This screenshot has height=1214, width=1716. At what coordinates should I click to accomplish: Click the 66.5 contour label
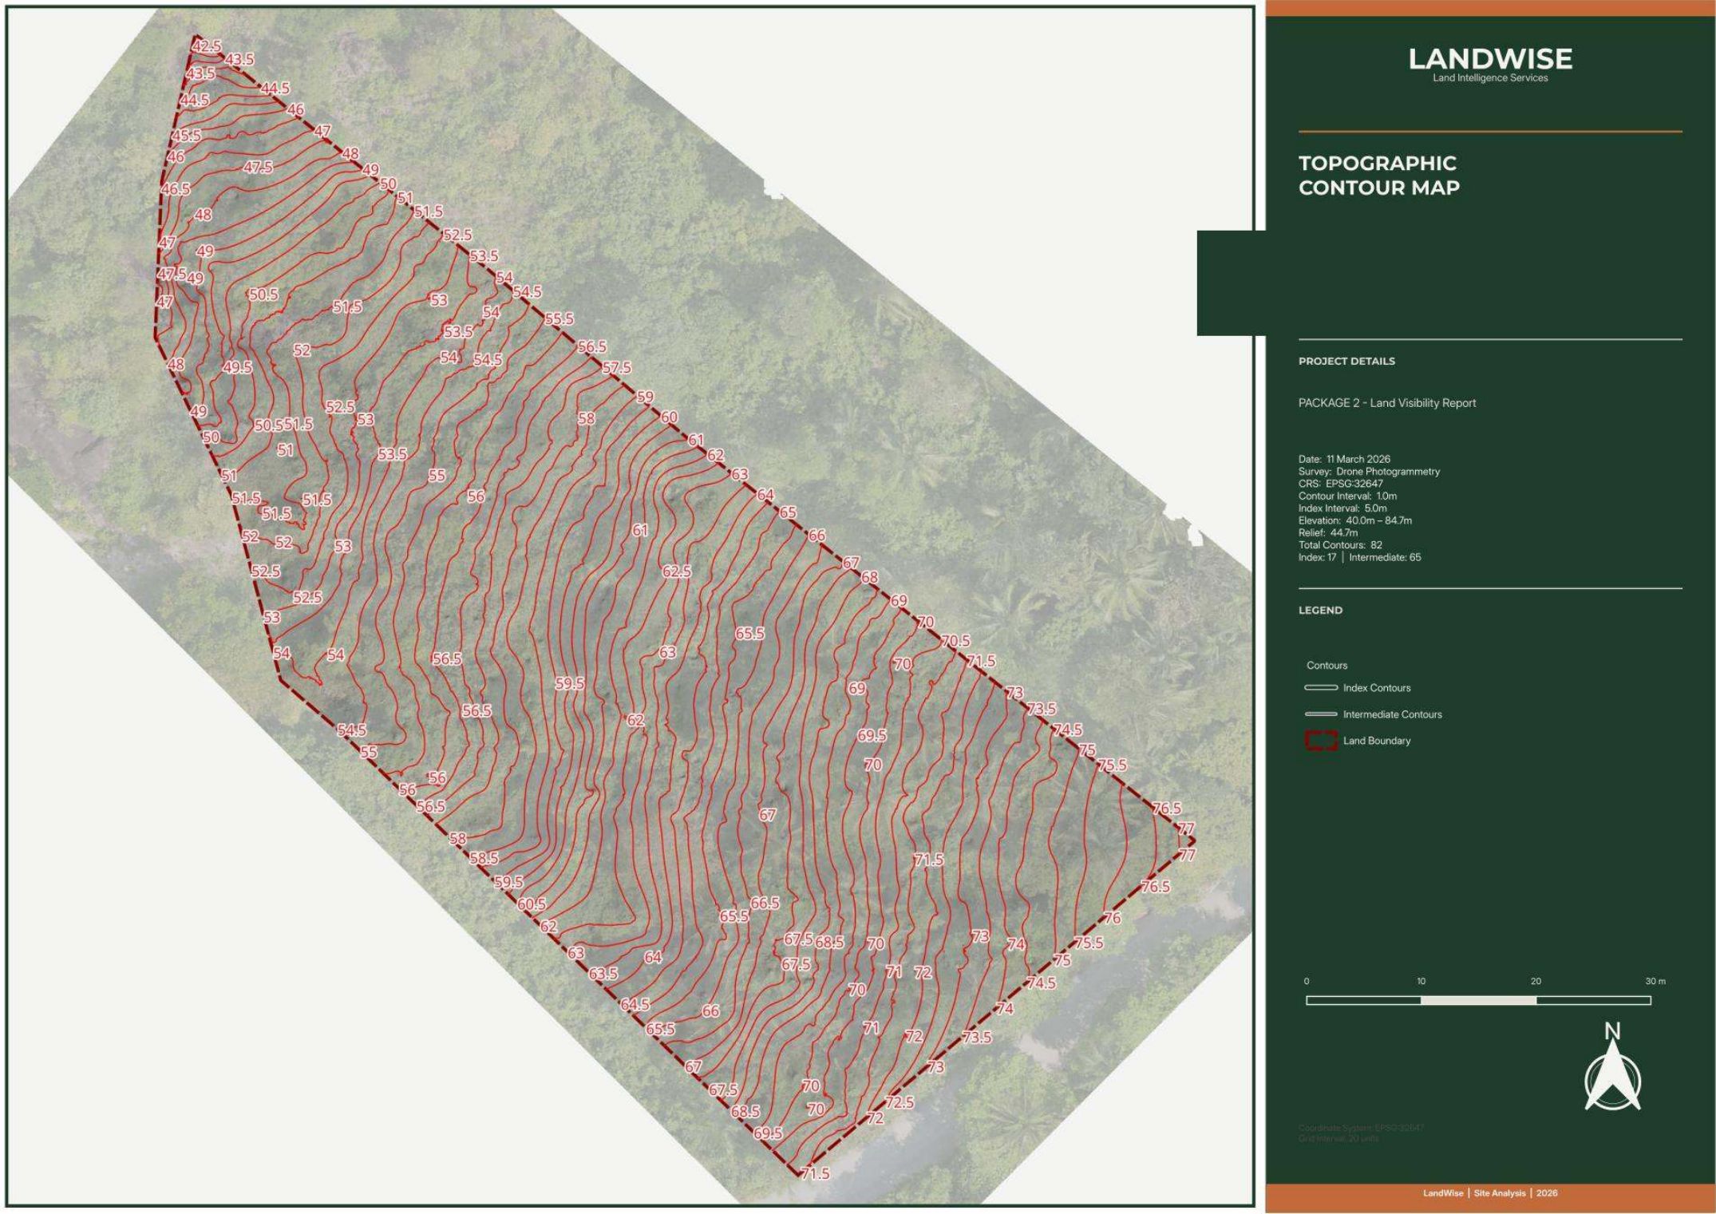(765, 903)
